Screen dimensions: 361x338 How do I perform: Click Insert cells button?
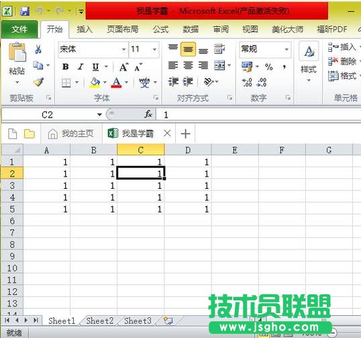point(342,47)
